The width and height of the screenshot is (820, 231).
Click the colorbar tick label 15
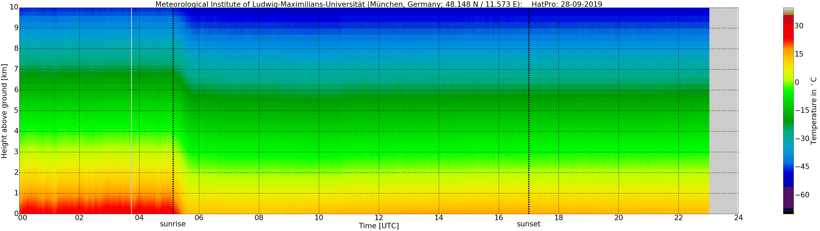point(799,54)
